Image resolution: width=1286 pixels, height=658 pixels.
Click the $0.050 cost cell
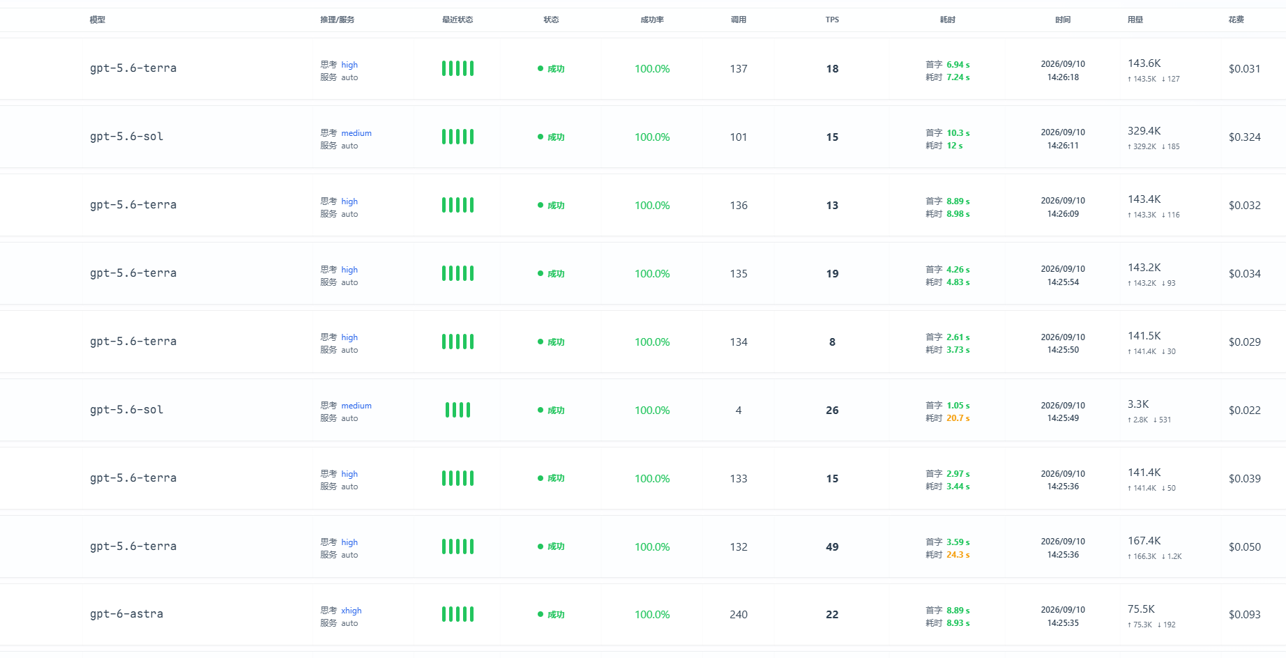coord(1245,547)
